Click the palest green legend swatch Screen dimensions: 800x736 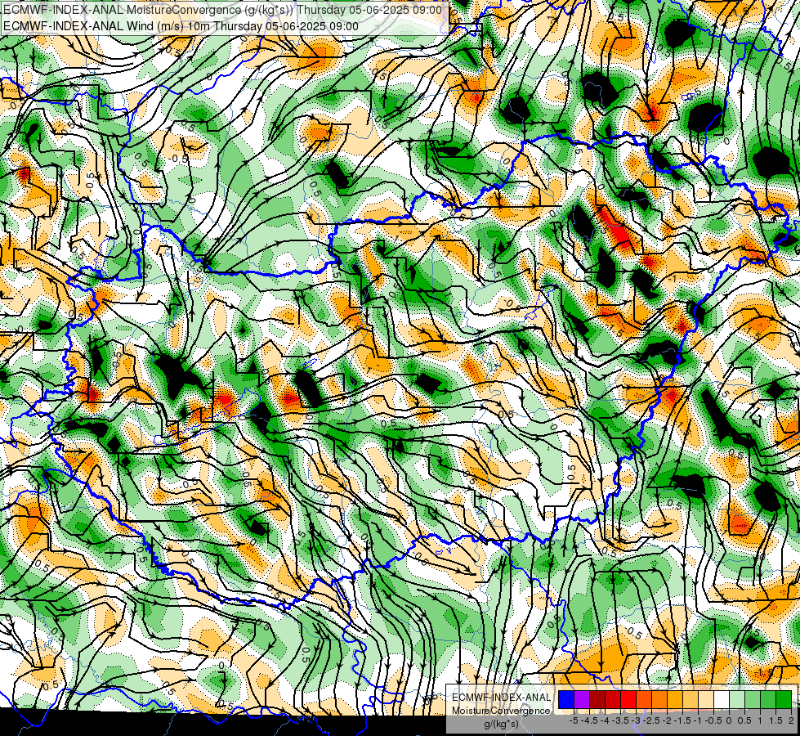click(737, 699)
